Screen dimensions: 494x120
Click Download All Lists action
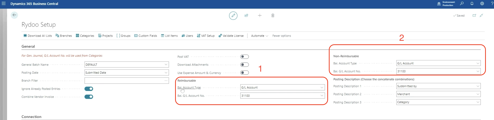(38, 36)
